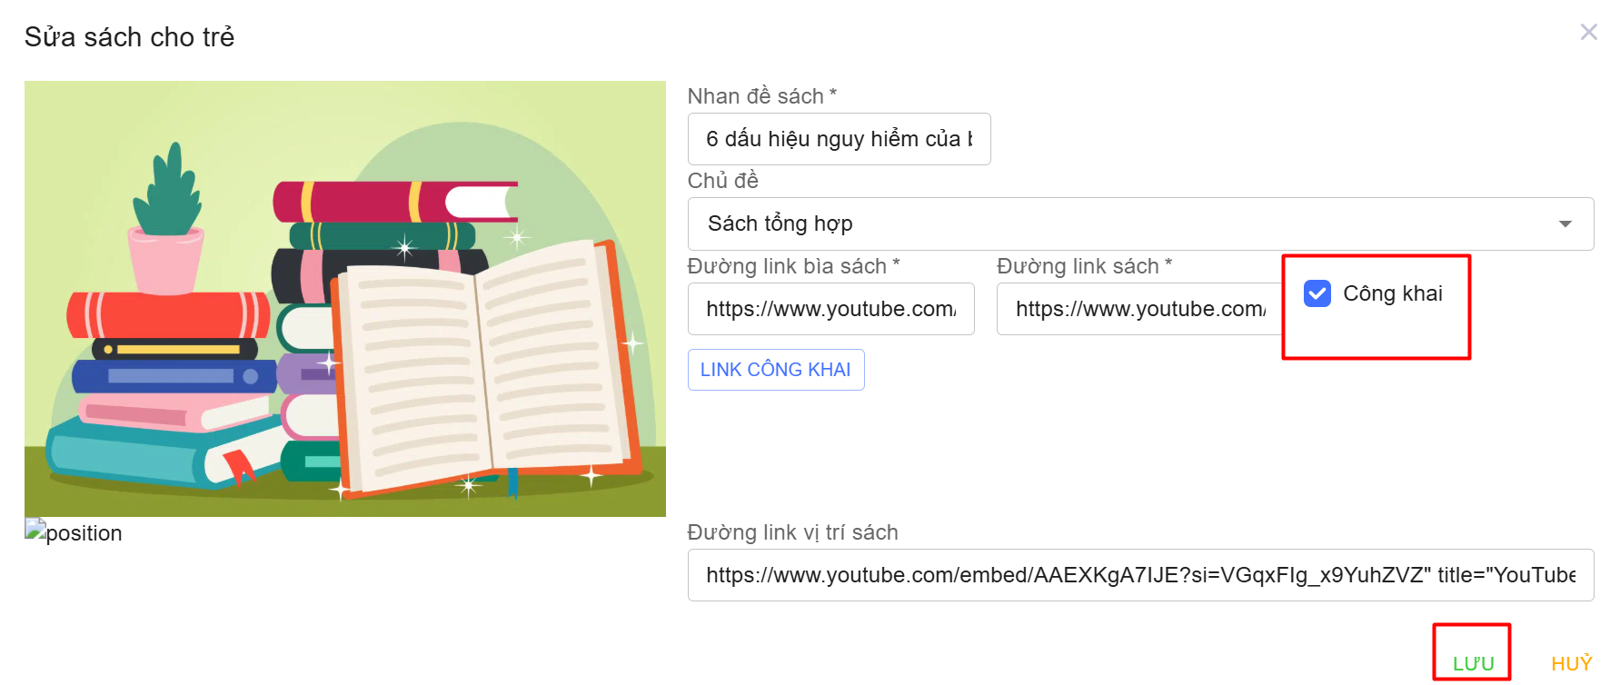Click the Chủ đề label

722,181
